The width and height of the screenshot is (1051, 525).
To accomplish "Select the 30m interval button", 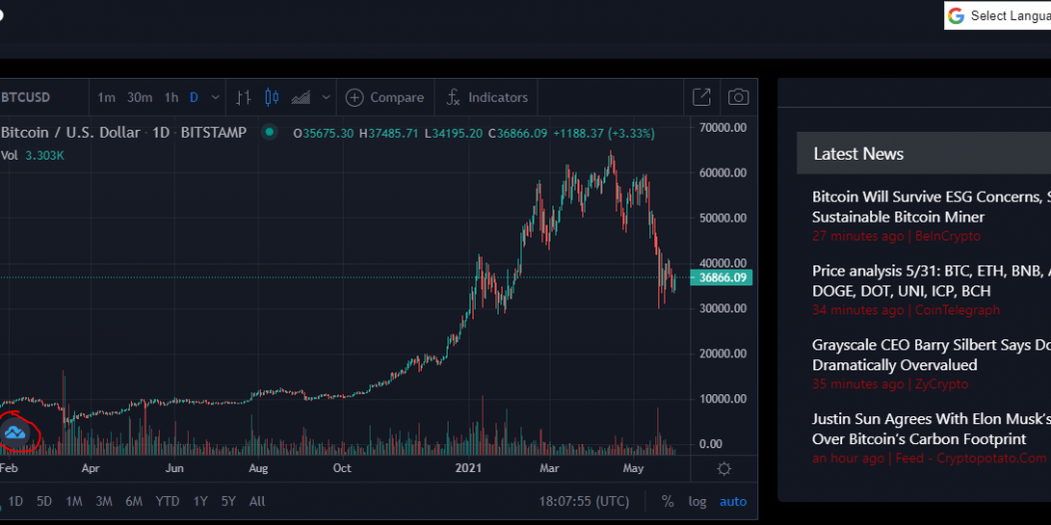I will [140, 98].
